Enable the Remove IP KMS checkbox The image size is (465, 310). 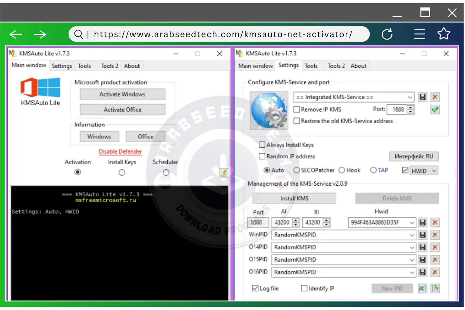pyautogui.click(x=297, y=109)
